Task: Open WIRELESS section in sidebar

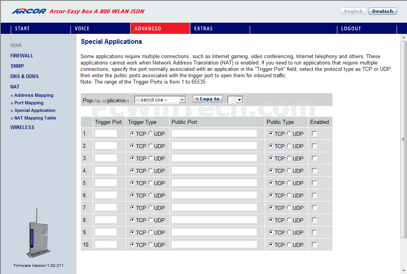Action: pyautogui.click(x=22, y=127)
